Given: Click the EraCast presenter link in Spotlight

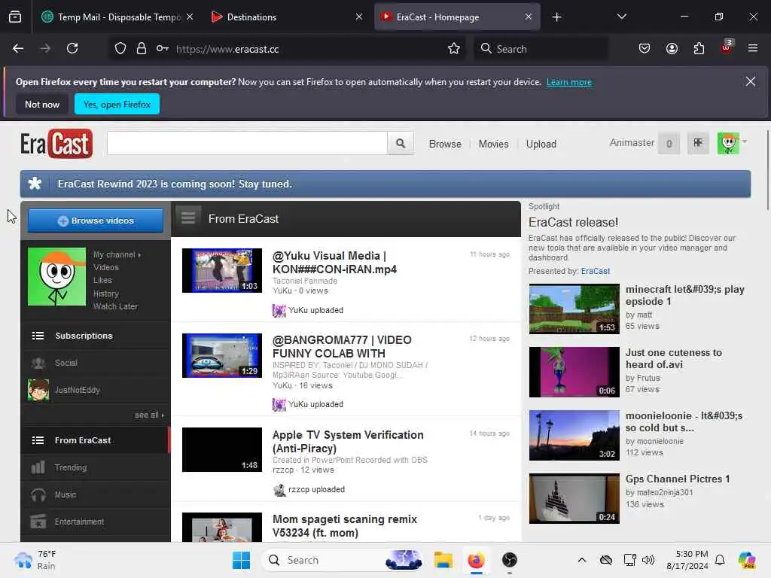Looking at the screenshot, I should [x=595, y=271].
